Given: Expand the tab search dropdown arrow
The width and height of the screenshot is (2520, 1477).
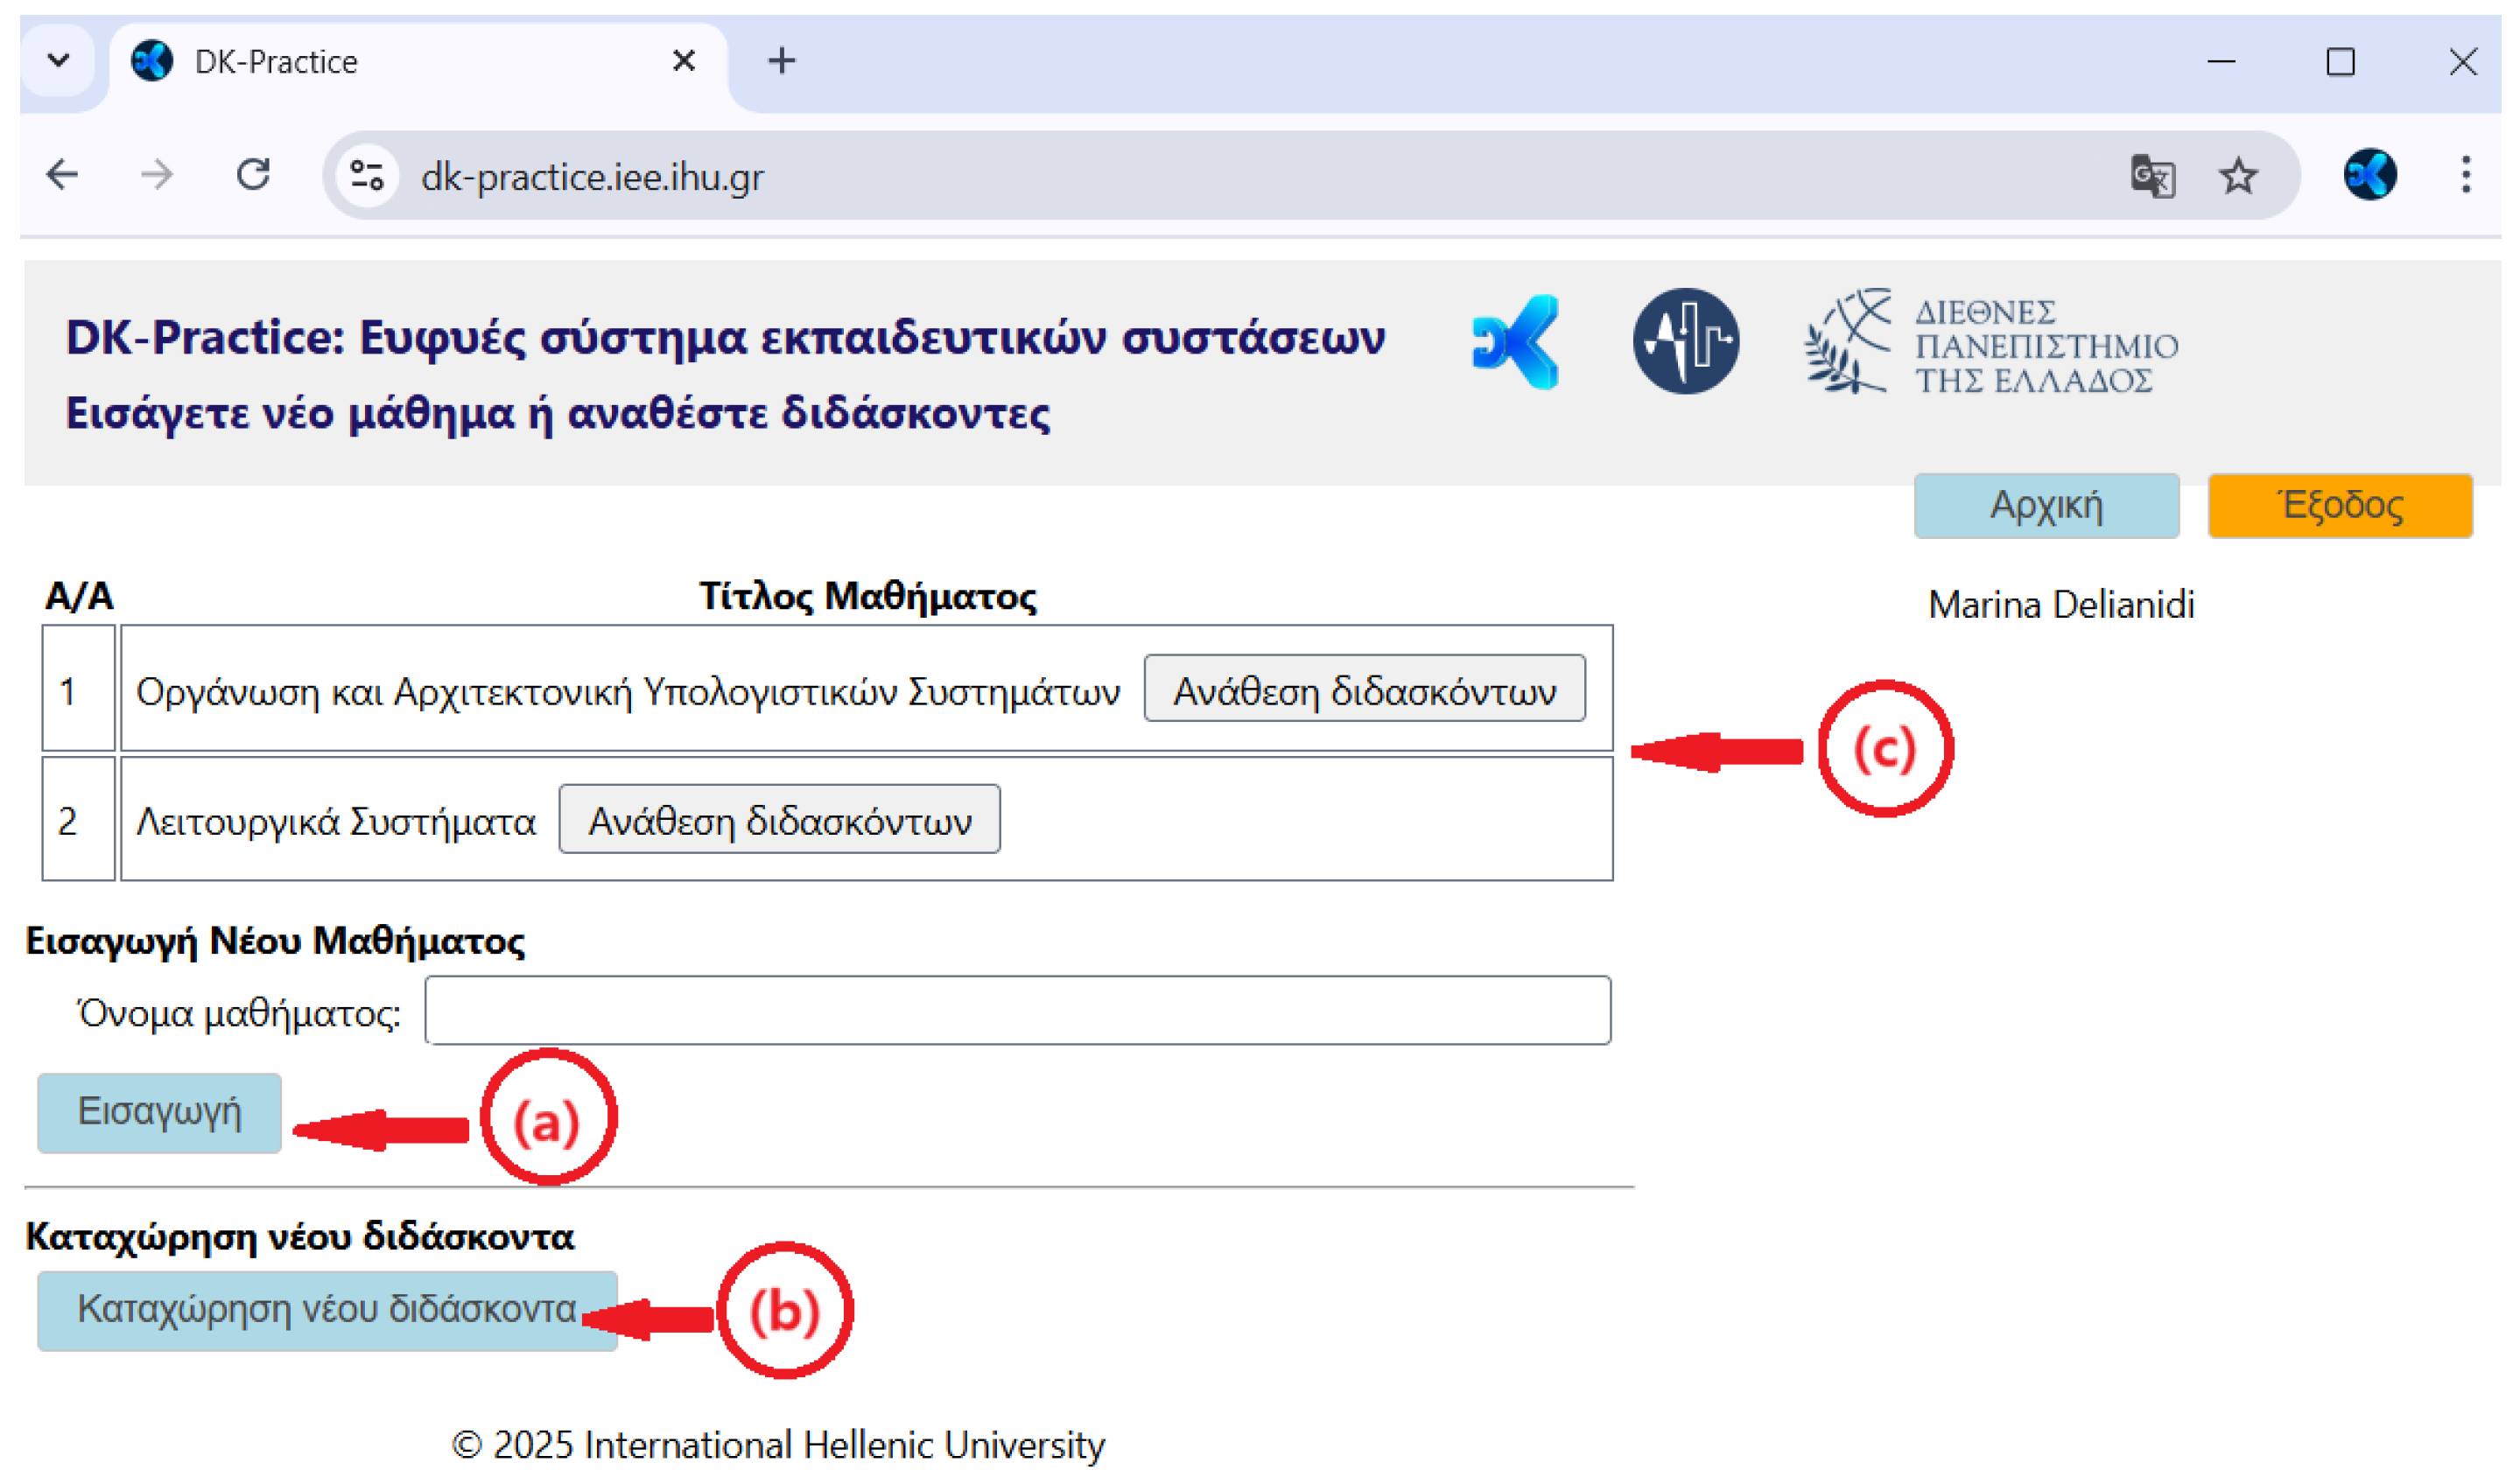Looking at the screenshot, I should pos(59,61).
